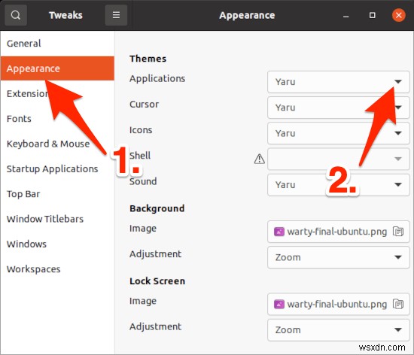Open the Cursor theme dropdown
The image size is (414, 355).
(x=339, y=108)
